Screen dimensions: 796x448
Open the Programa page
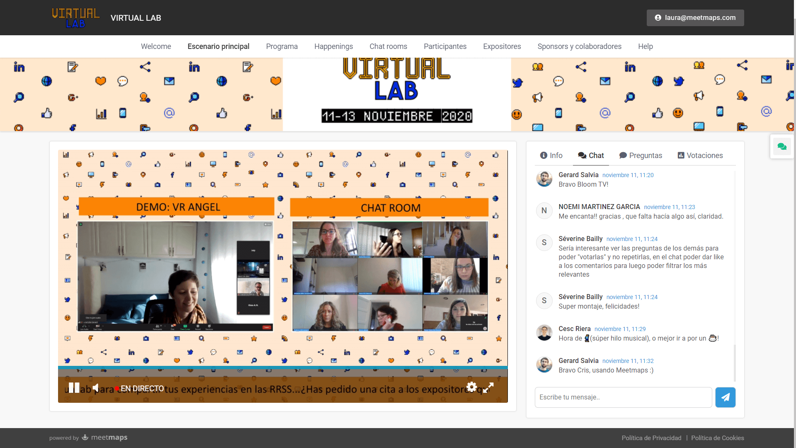pos(282,46)
